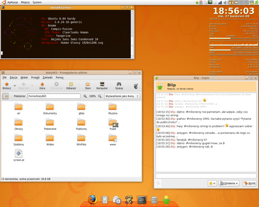Open the Edycja menu
The image size is (259, 207).
tap(14, 78)
